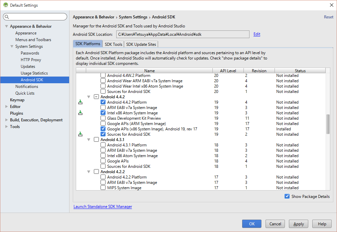Select Android SDK in the settings tree
The width and height of the screenshot is (337, 232).
35,80
